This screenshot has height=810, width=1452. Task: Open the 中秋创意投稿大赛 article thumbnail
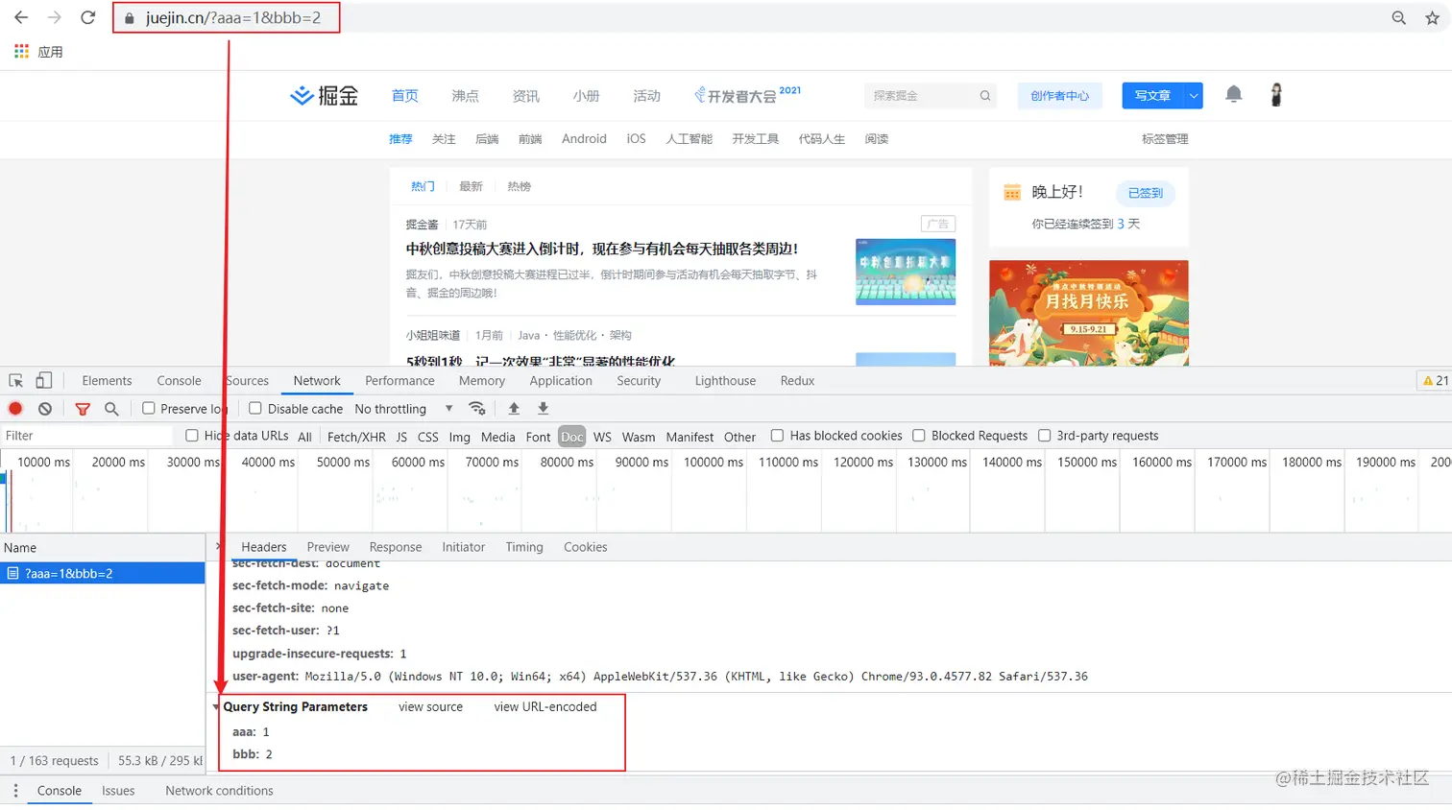pyautogui.click(x=906, y=272)
